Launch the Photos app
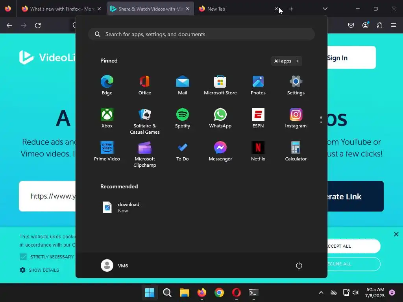 point(258,85)
